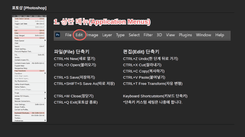Click the 'CTRL+N New(새로 열기)' line
Viewport: 245px width, 137px height.
pos(75,59)
